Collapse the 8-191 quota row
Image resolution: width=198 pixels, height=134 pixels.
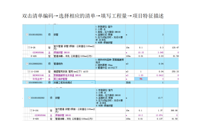[31, 110]
